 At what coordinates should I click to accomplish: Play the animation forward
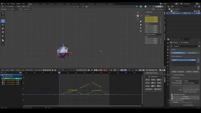[97, 70]
